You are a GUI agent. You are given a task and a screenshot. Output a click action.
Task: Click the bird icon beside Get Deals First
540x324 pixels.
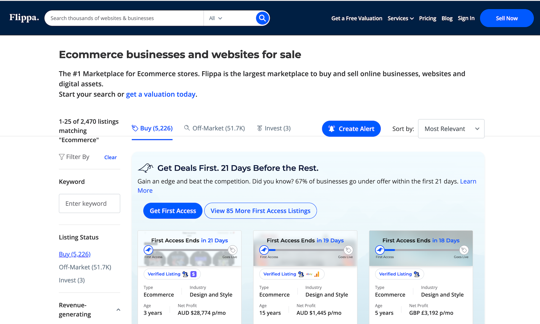click(x=145, y=168)
